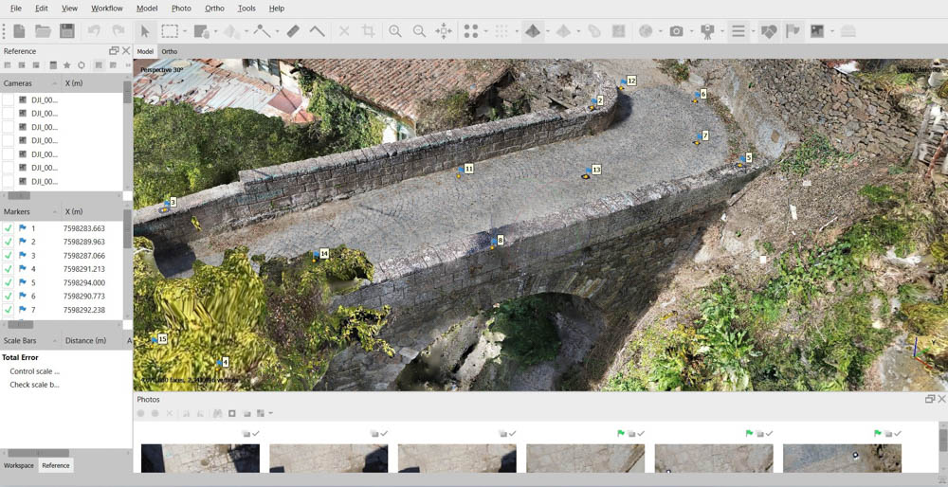The height and width of the screenshot is (487, 948).
Task: Uncheck marker 1 checkbox
Action: (x=8, y=228)
